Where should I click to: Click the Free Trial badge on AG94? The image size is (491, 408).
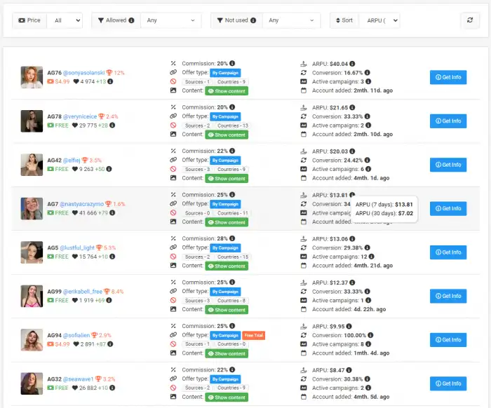[x=253, y=335]
